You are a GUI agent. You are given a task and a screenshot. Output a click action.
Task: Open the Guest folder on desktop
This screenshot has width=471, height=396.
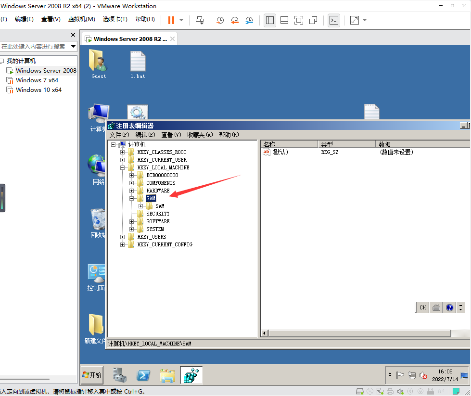tap(99, 64)
